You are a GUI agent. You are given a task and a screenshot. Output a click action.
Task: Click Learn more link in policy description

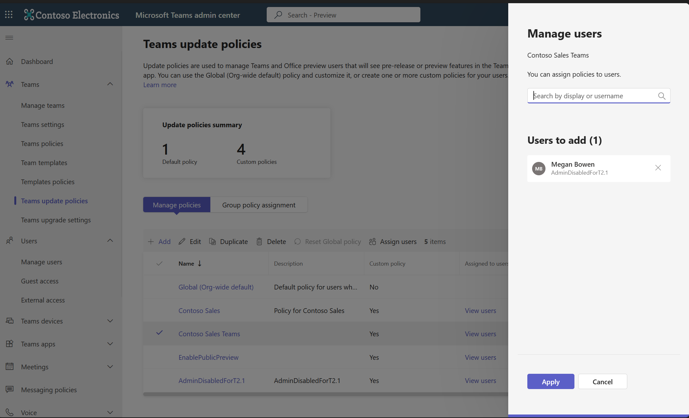click(x=159, y=84)
